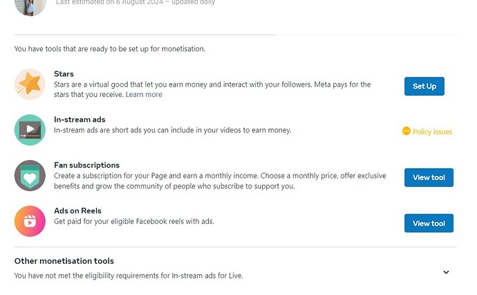Click the ready for monetisation notice text
477x295 pixels.
tap(110, 48)
